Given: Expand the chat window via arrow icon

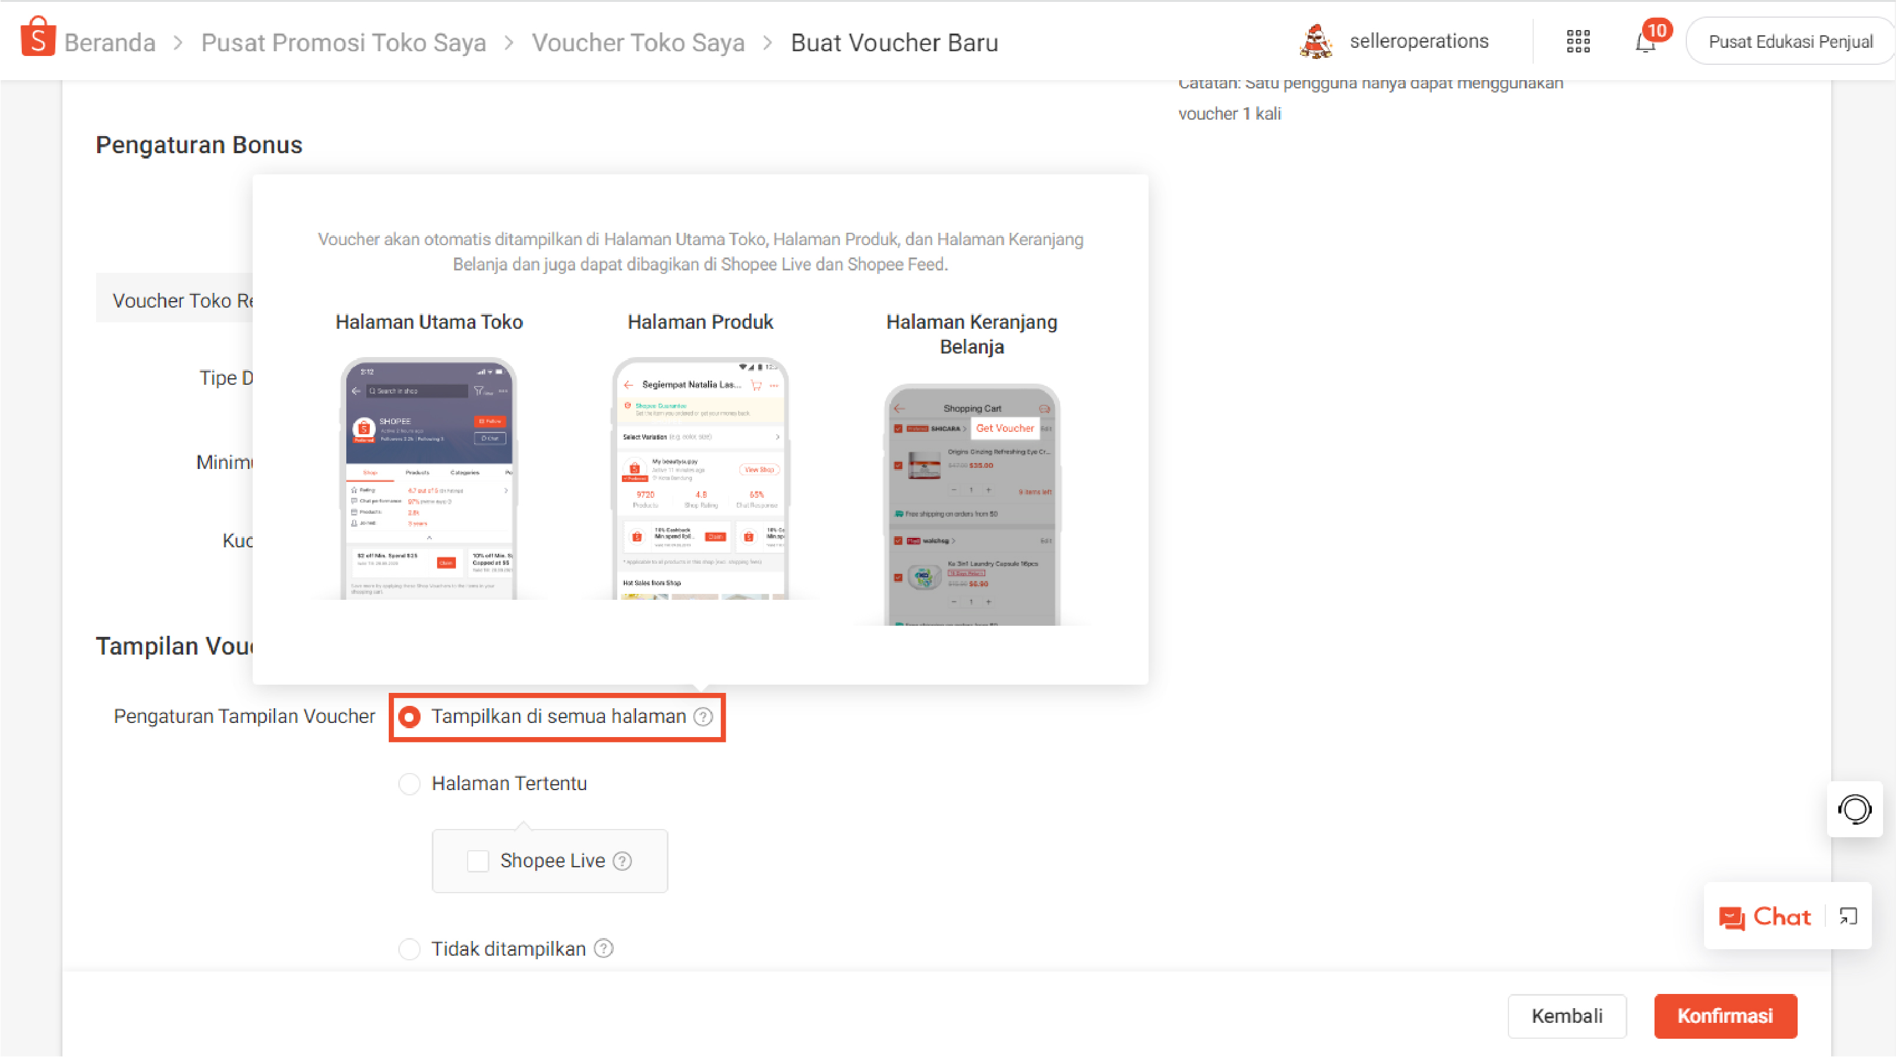Looking at the screenshot, I should (x=1848, y=916).
